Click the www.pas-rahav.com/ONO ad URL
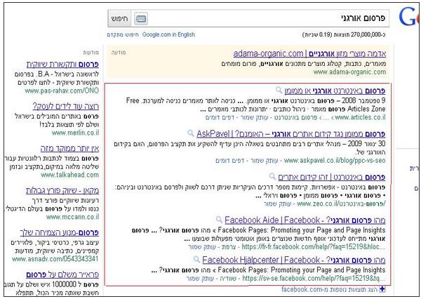Image resolution: width=421 pixels, height=299 pixels. coord(62,91)
